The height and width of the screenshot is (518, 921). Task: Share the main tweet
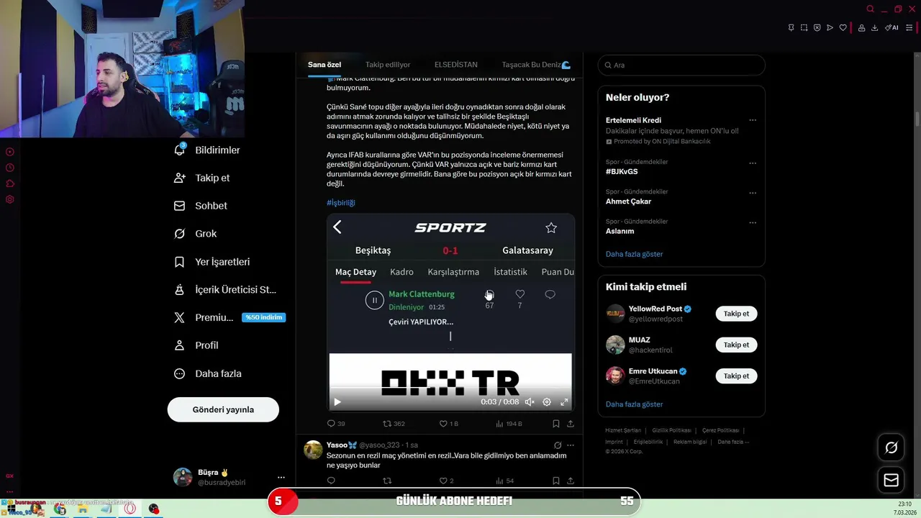[x=571, y=424]
